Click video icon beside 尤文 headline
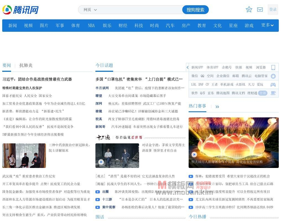This screenshot has height=221, width=281. click(191, 199)
